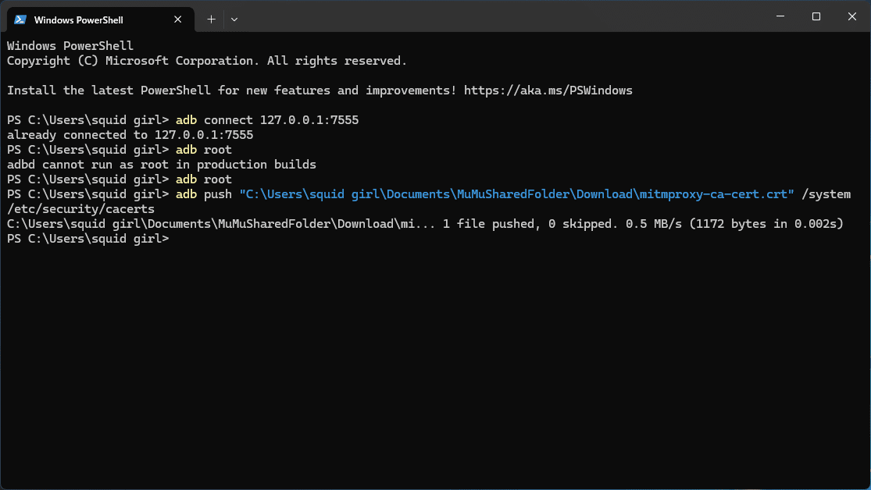Select the Windows PowerShell tab
The width and height of the screenshot is (871, 490).
coord(86,20)
